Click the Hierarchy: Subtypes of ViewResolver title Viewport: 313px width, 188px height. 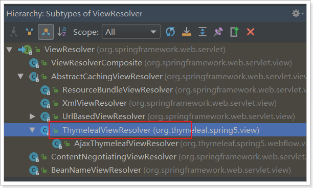(x=74, y=14)
